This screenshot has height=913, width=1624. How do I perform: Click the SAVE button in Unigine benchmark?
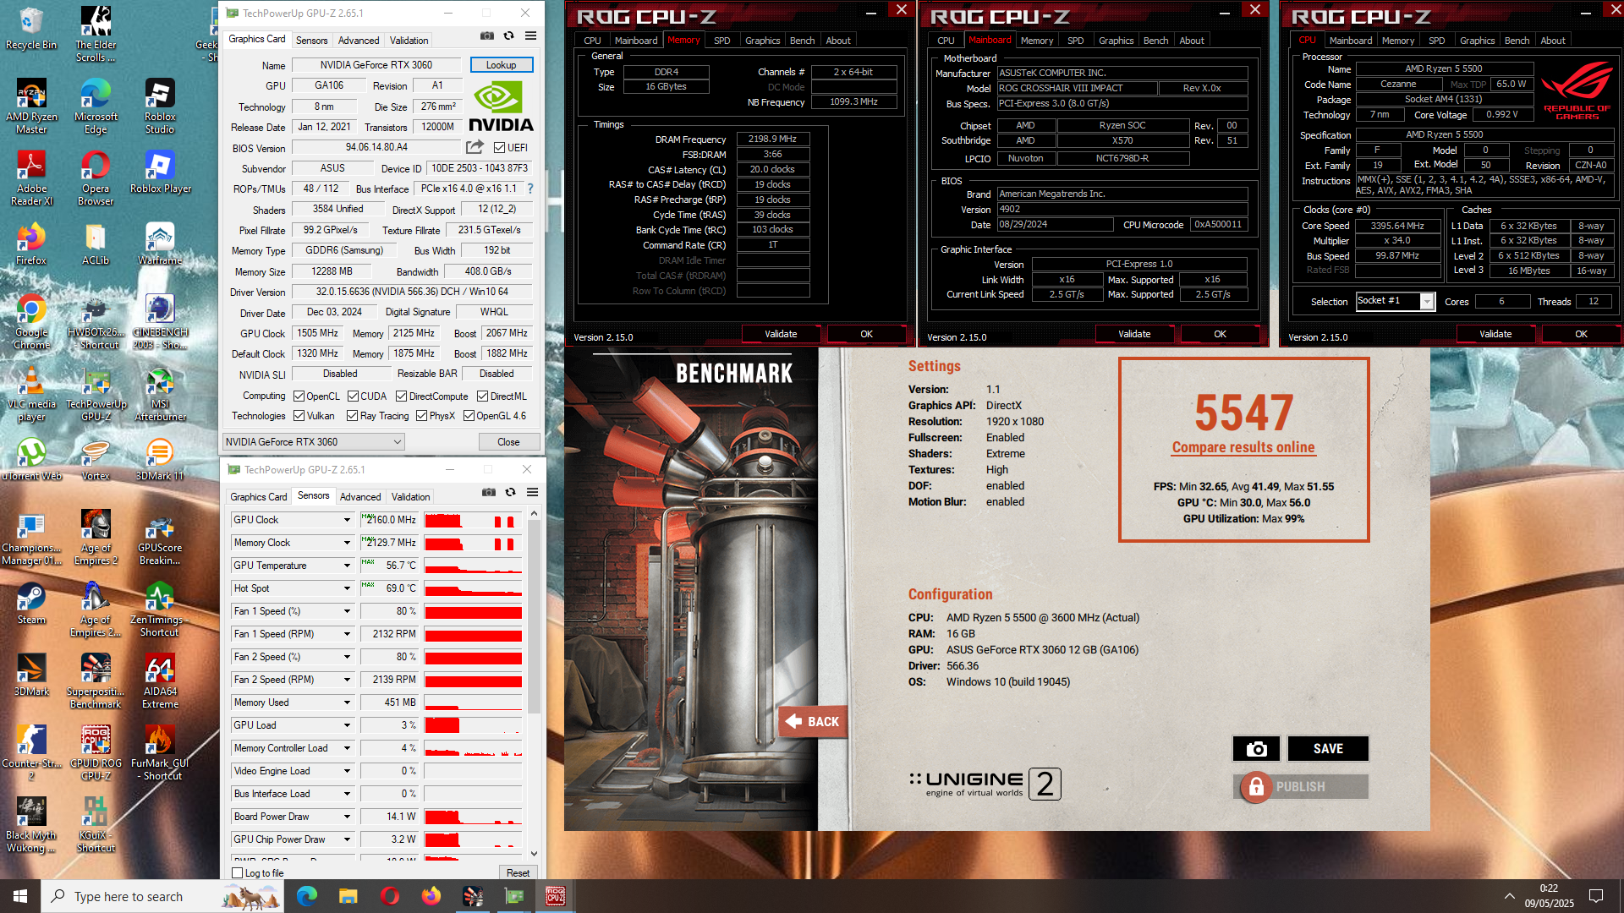click(x=1328, y=748)
